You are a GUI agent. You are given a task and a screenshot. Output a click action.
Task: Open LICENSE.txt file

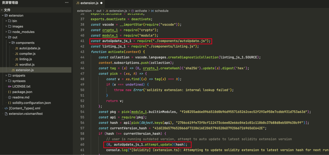coord(21,86)
